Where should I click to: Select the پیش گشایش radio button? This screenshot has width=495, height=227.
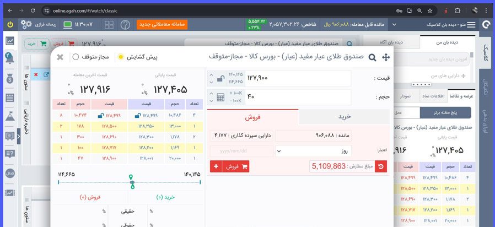tap(121, 57)
